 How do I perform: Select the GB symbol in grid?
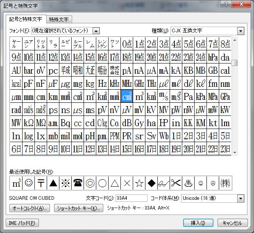pos(213,70)
